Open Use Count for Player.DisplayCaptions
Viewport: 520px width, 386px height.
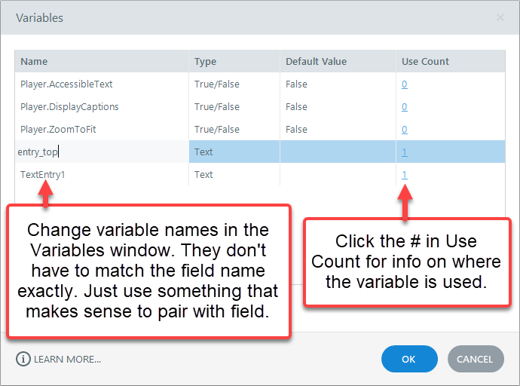click(x=405, y=107)
